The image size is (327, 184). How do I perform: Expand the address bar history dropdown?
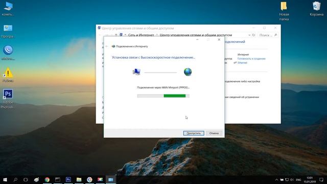pos(249,35)
